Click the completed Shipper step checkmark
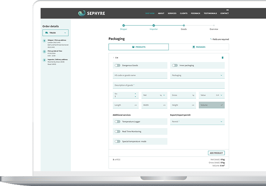 (124, 25)
